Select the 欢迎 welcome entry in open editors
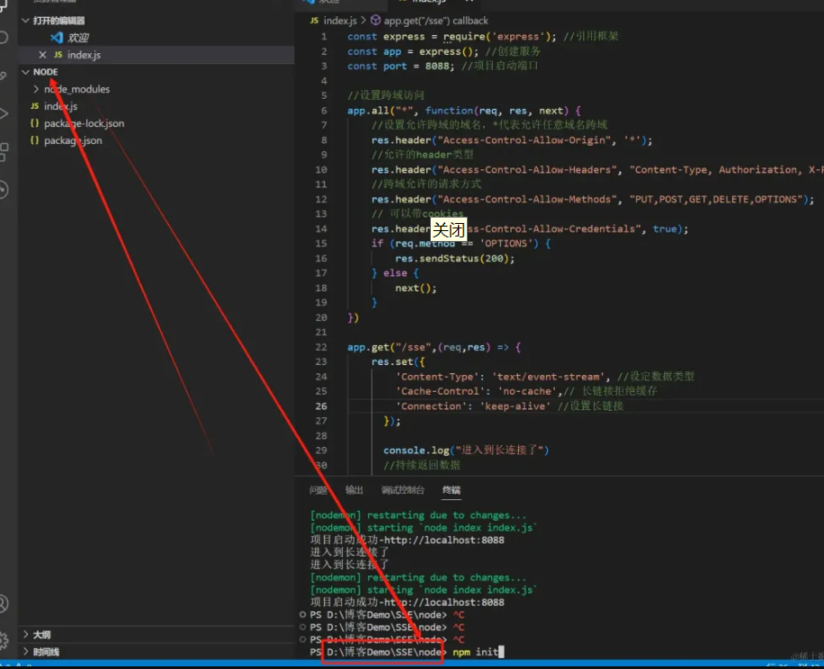 [x=77, y=38]
